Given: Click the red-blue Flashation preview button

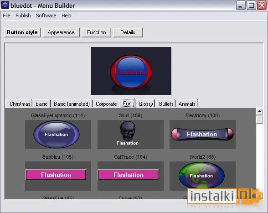Looking at the screenshot, I should click(131, 72).
